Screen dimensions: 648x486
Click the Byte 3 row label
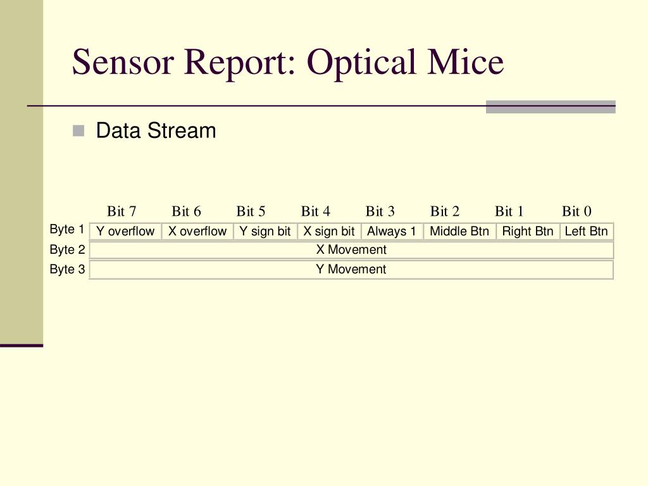tap(67, 269)
